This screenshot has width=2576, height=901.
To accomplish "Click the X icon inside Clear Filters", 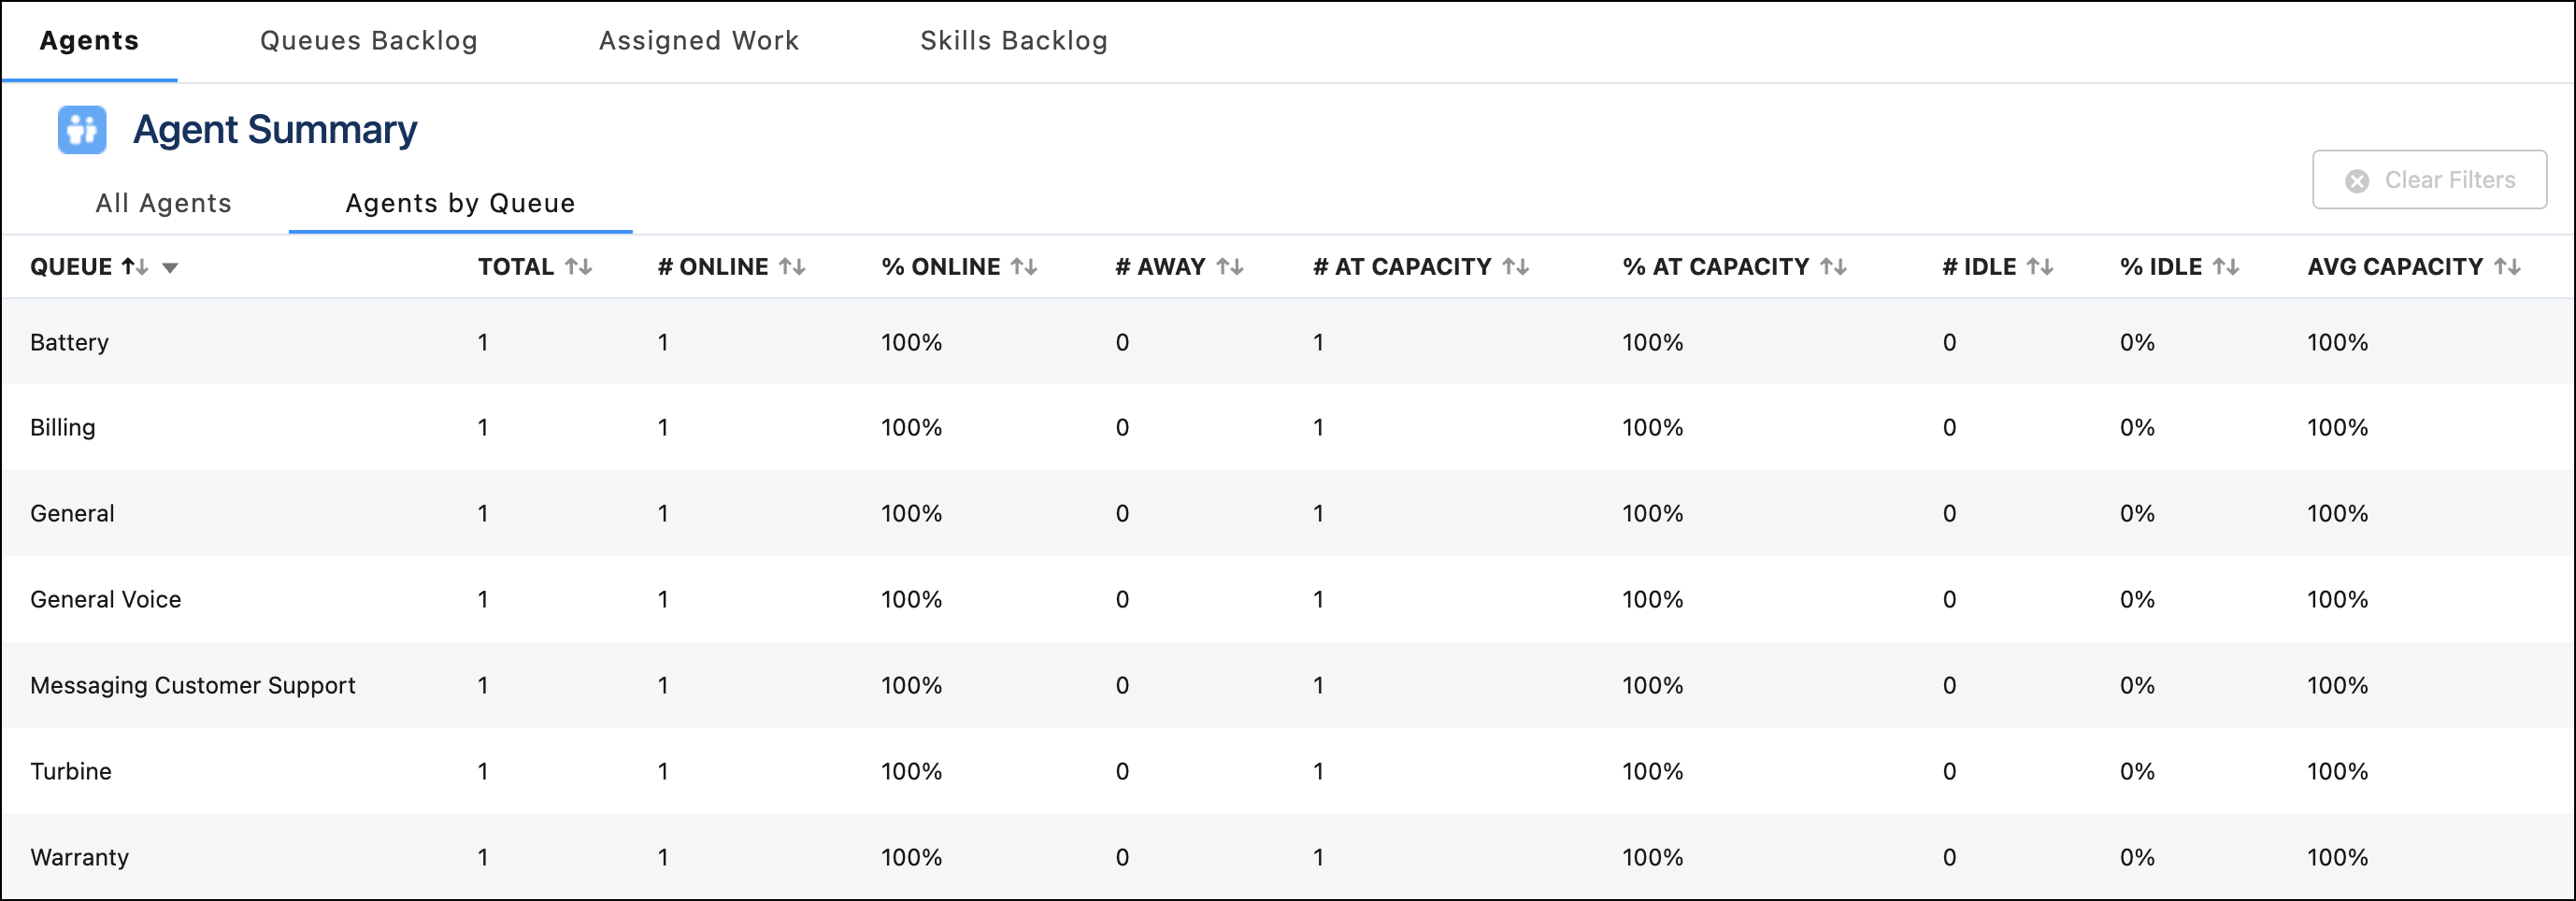I will click(2357, 180).
